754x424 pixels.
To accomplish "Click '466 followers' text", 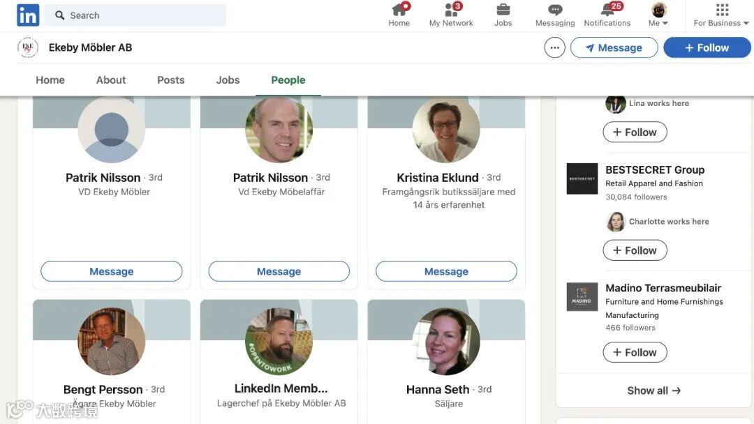I will (x=630, y=328).
